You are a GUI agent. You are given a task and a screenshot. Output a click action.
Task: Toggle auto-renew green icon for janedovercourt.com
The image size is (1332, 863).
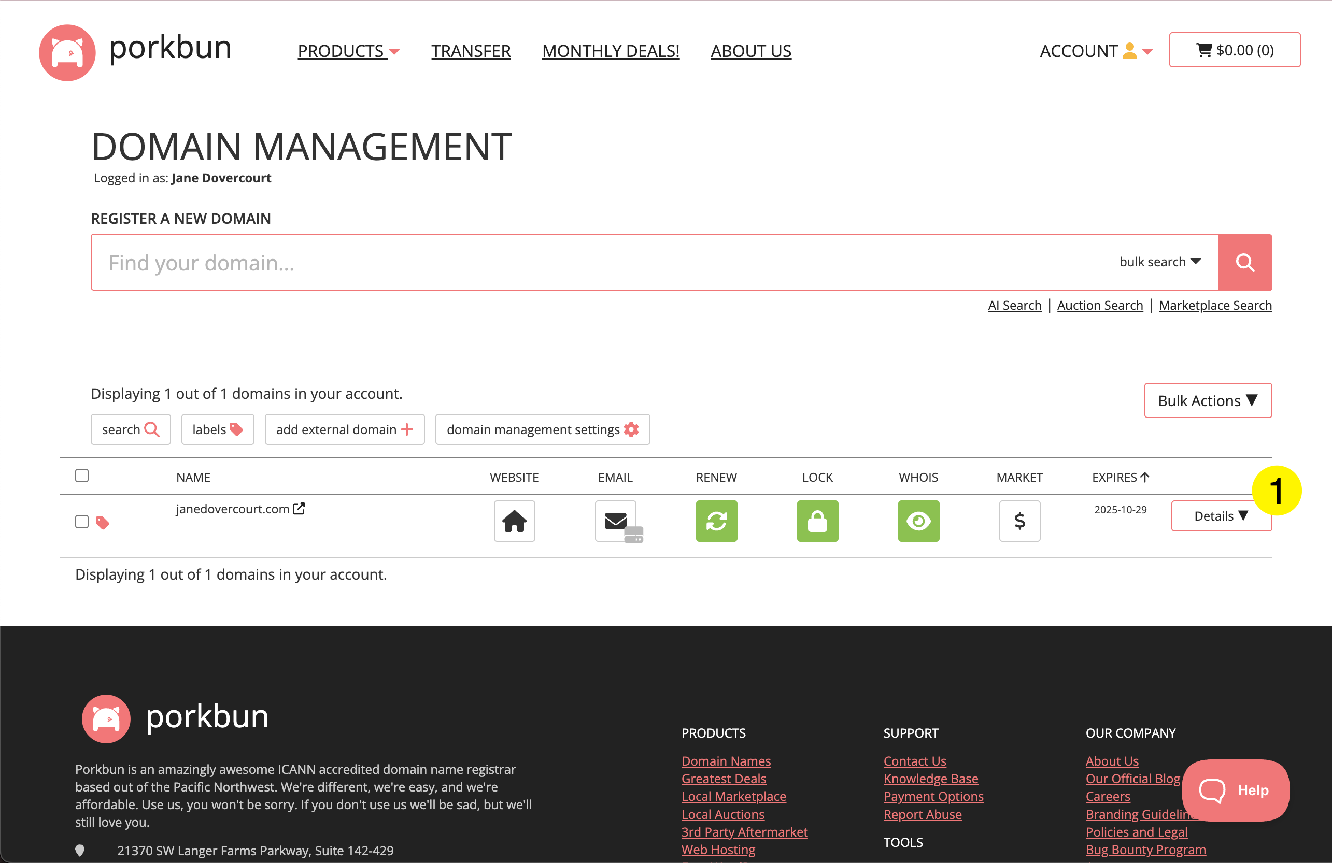pos(716,521)
